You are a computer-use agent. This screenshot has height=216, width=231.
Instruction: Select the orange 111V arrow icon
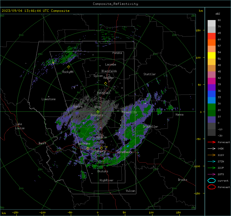pyautogui.click(x=211, y=155)
